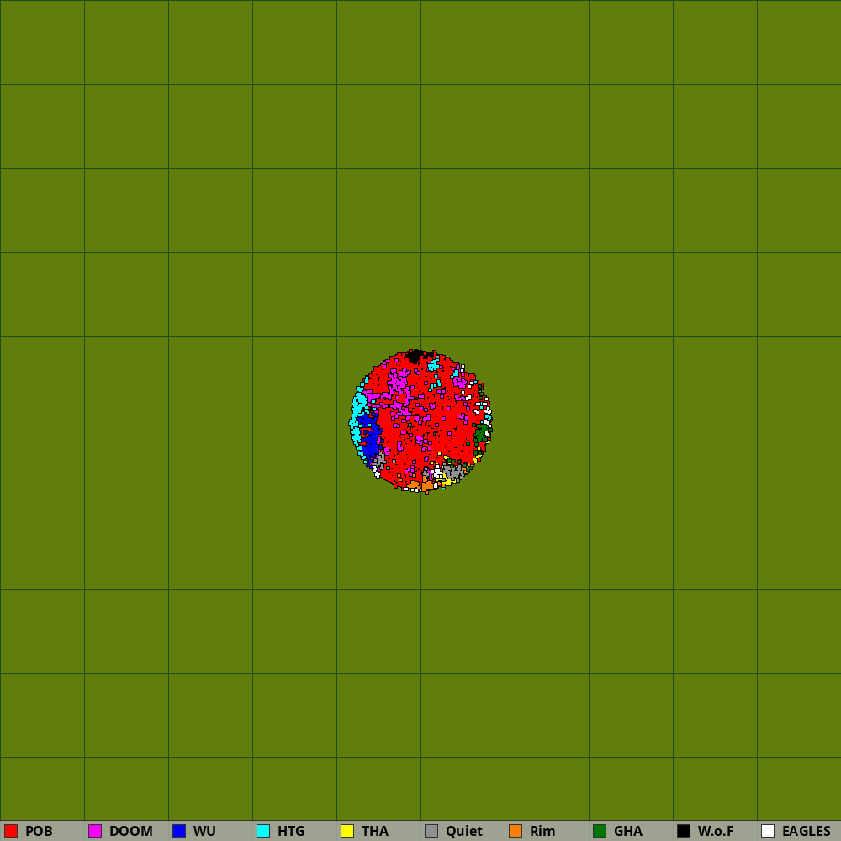
Task: Click the magenta DOOM legend swatch
Action: click(x=95, y=831)
